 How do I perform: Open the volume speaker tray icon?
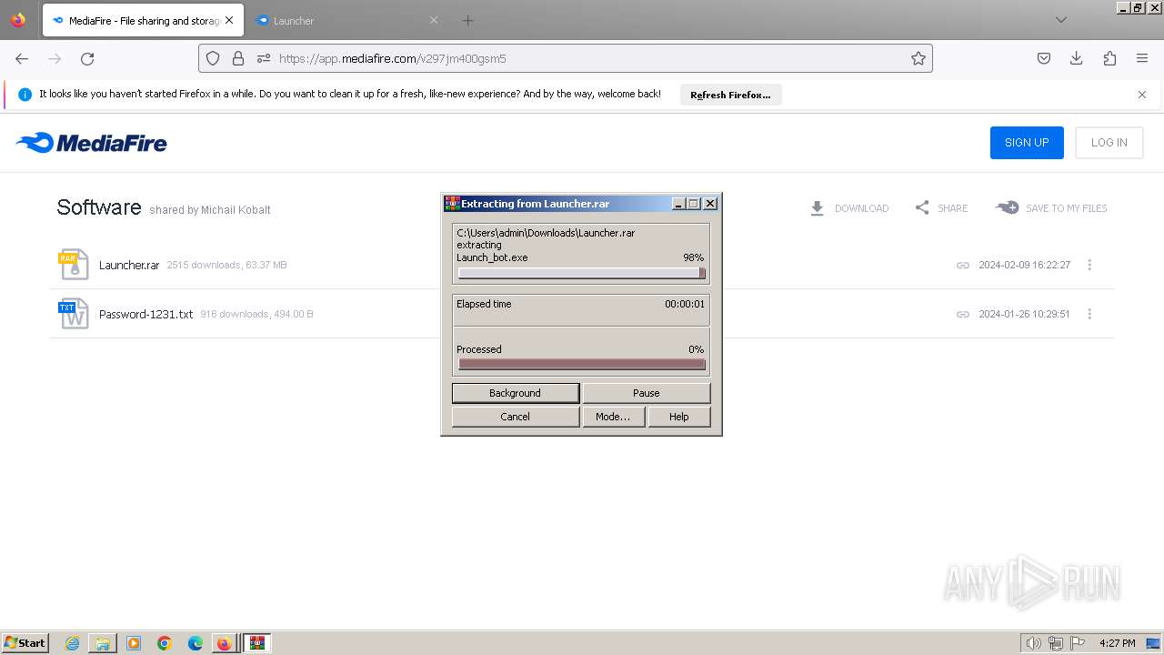tap(1034, 643)
